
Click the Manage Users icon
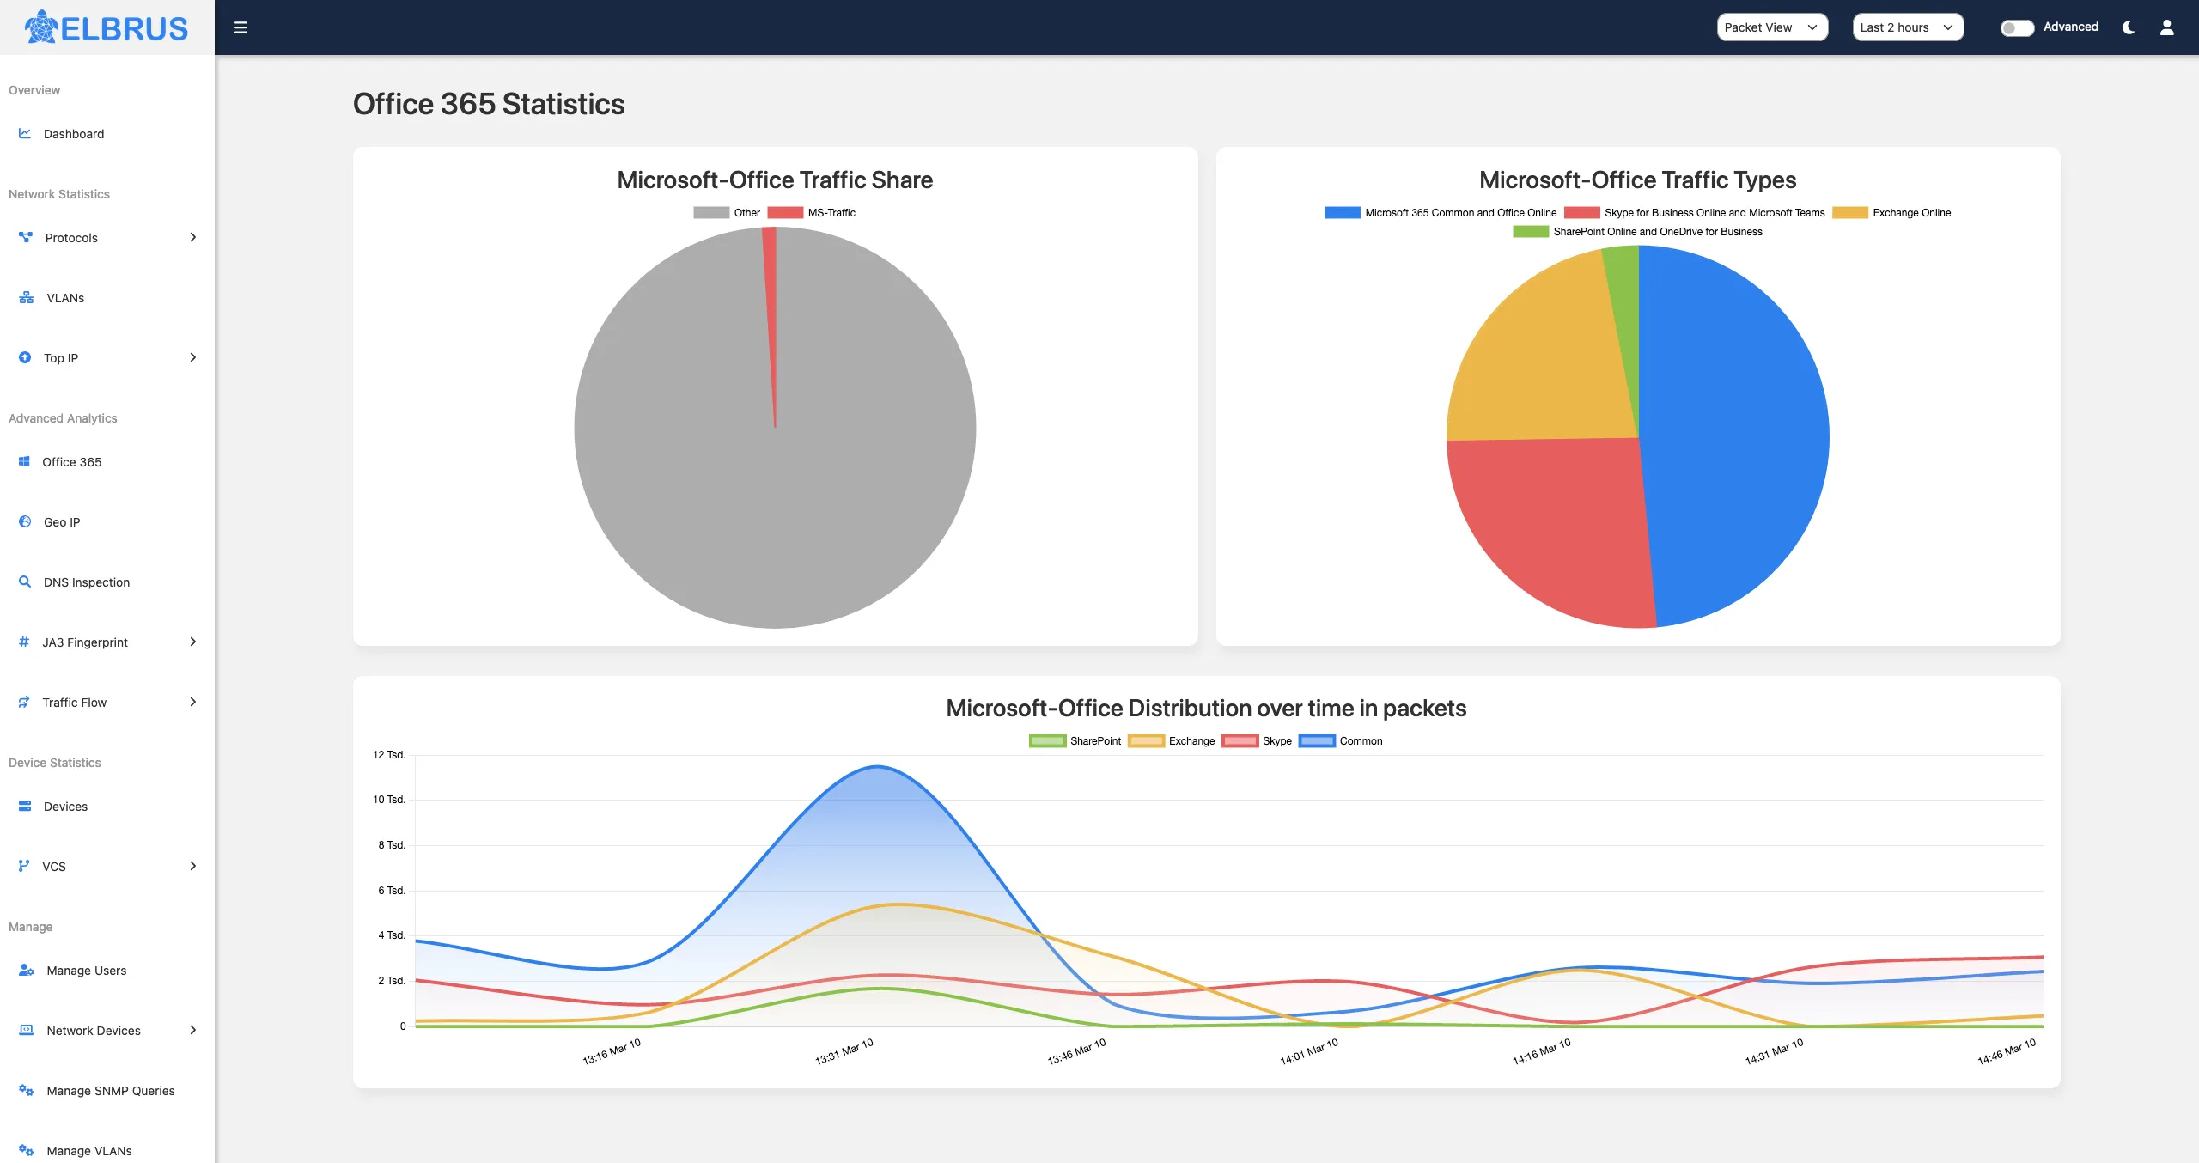click(27, 970)
